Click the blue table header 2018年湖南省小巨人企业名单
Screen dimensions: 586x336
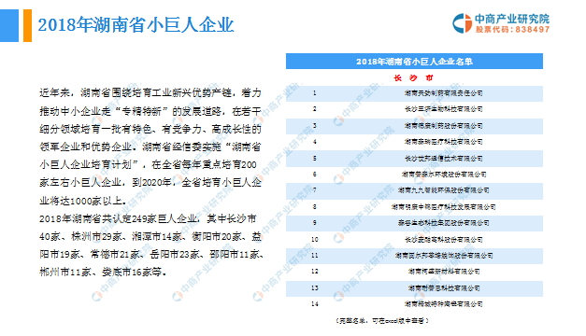pos(414,62)
